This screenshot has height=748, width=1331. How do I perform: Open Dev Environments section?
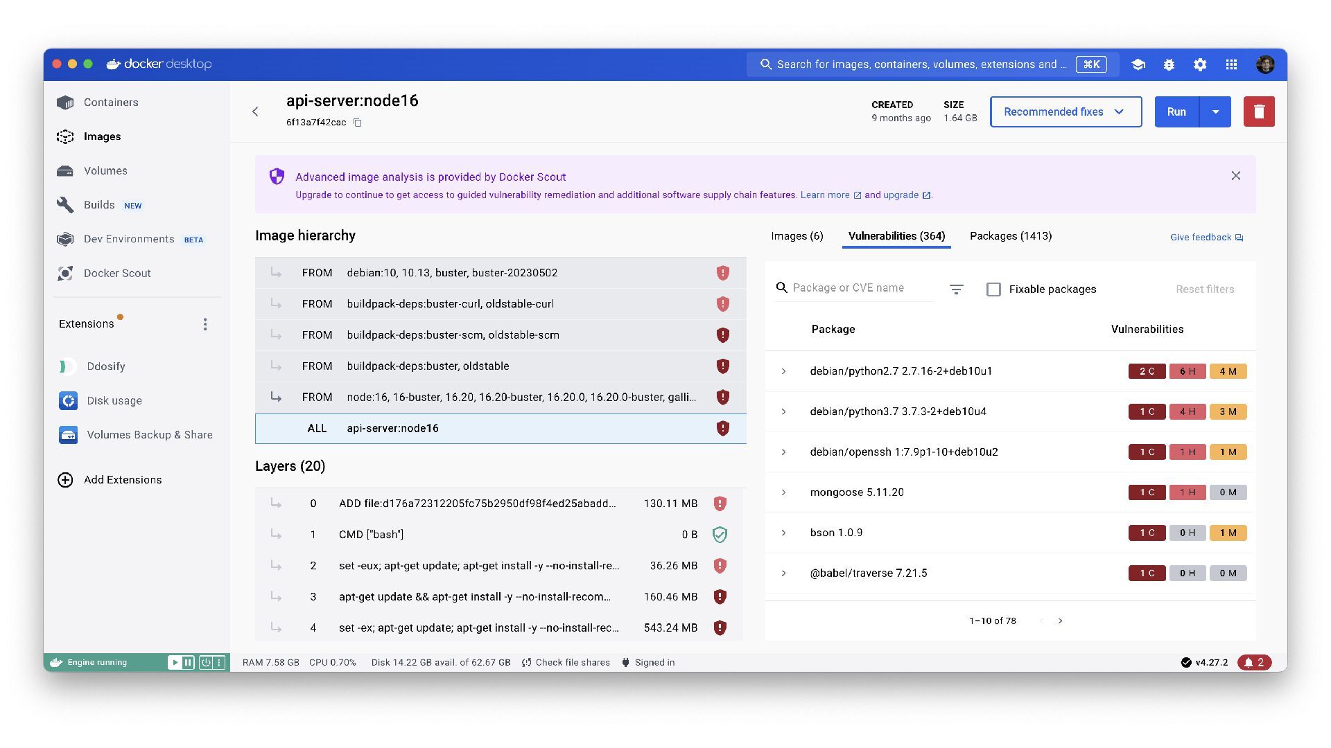129,239
